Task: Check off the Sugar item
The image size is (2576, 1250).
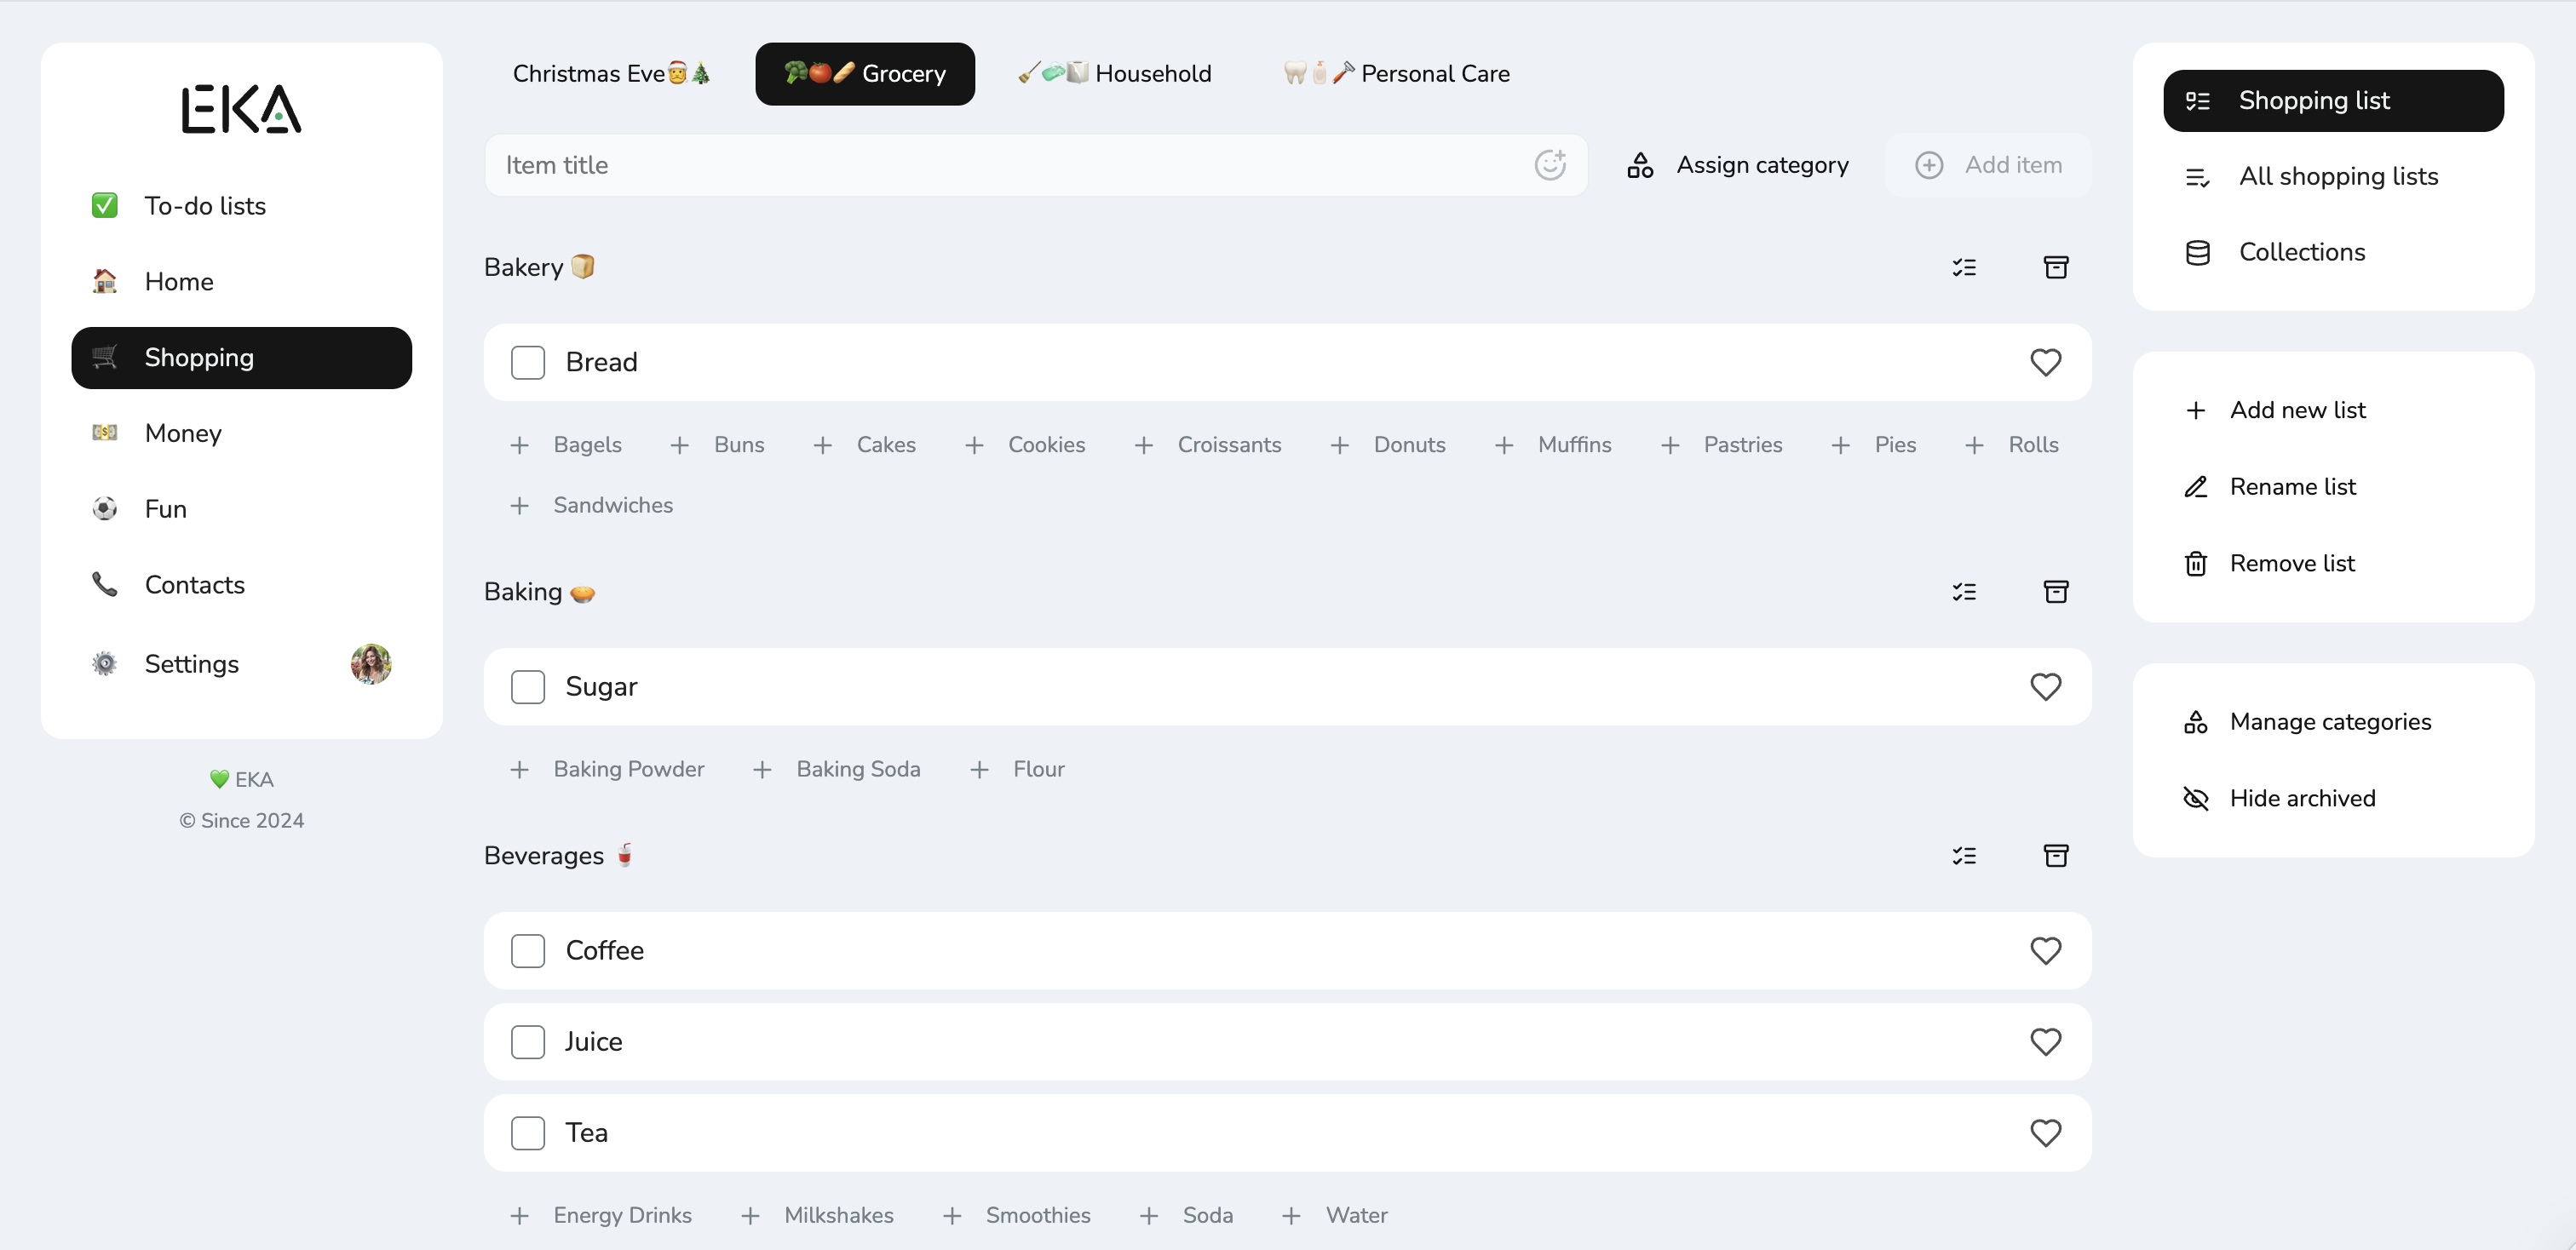Action: click(527, 686)
